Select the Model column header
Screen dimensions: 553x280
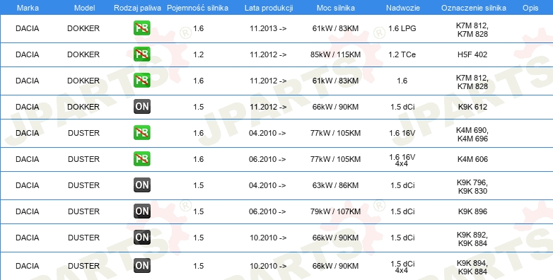pos(84,8)
